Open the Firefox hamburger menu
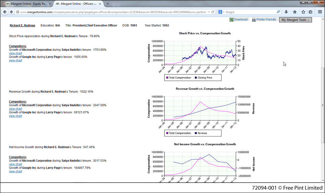This screenshot has height=193, width=325. point(320,12)
